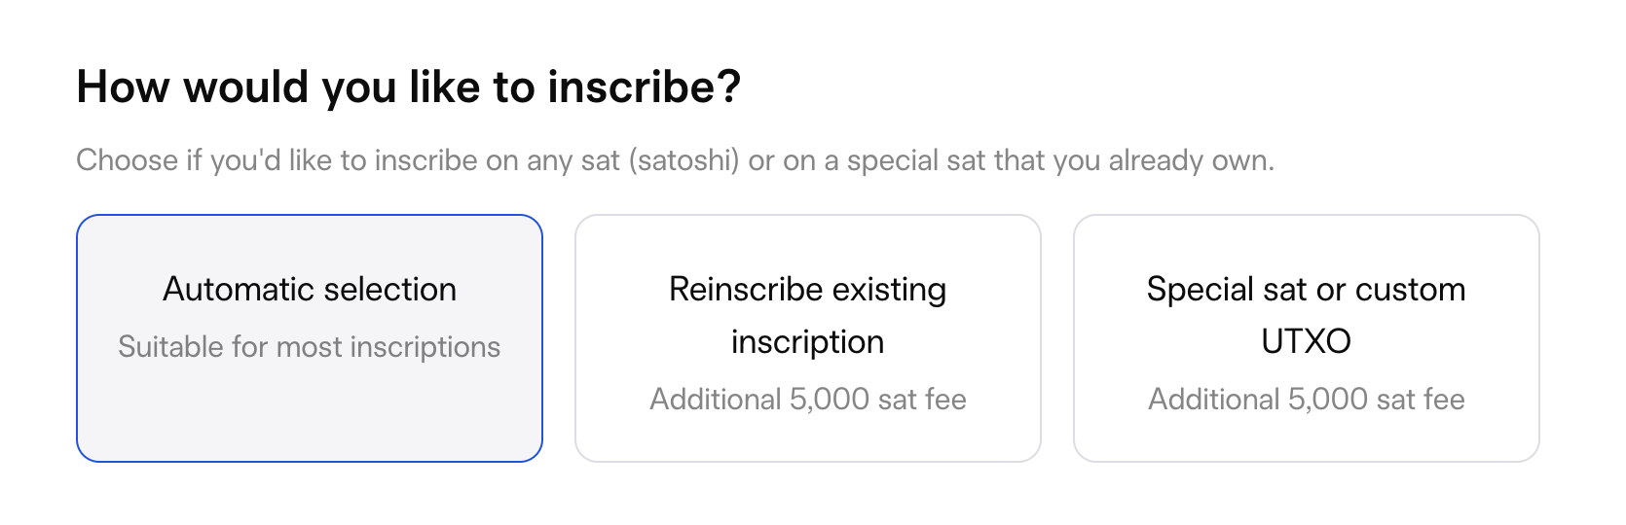1626x525 pixels.
Task: Click the 'Suitable for most inscriptions' subtitle
Action: coord(310,347)
